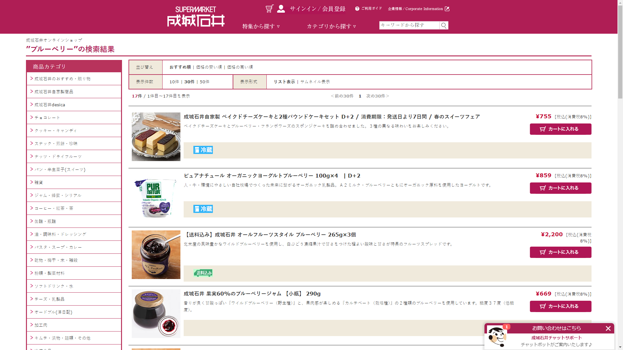Image resolution: width=623 pixels, height=350 pixels.
Task: Expand the チョコレート category in sidebar
Action: click(47, 118)
